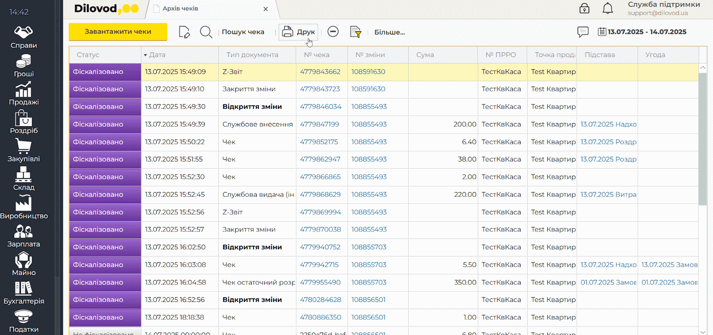Open receipt number 4779843662 link
The height and width of the screenshot is (335, 713).
[x=320, y=72]
